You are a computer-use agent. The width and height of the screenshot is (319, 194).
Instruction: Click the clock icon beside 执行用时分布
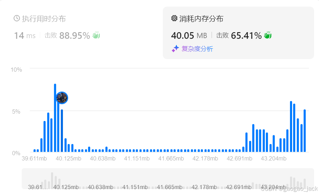(x=17, y=18)
